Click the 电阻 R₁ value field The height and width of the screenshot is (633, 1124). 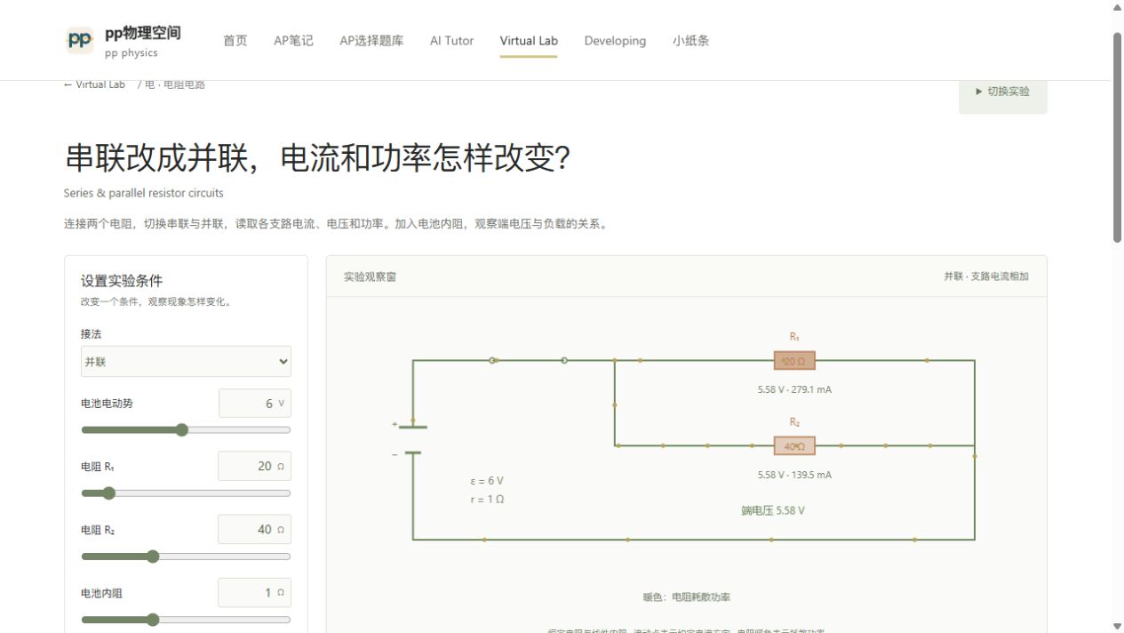pos(254,467)
